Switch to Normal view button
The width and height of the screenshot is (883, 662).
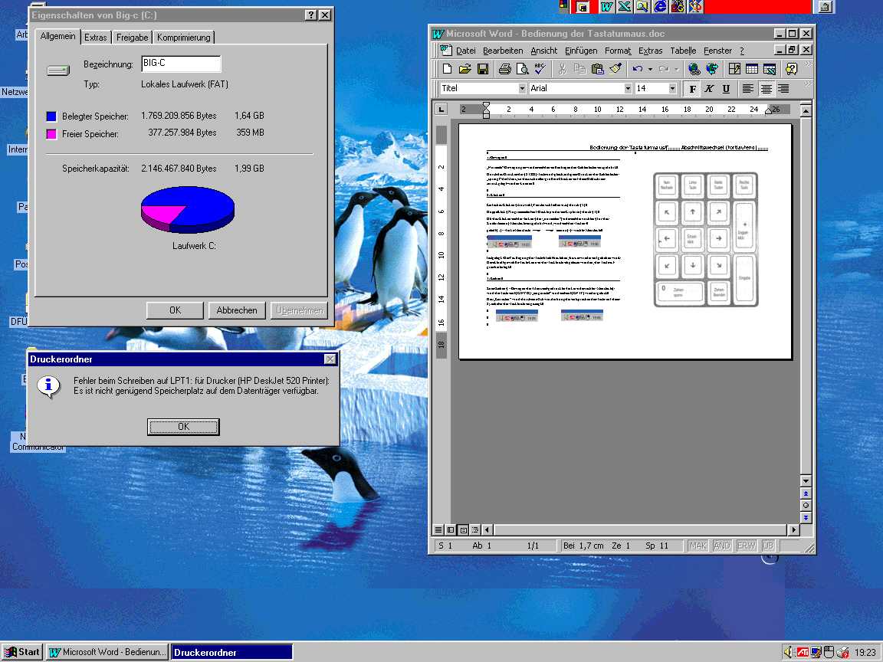click(438, 529)
